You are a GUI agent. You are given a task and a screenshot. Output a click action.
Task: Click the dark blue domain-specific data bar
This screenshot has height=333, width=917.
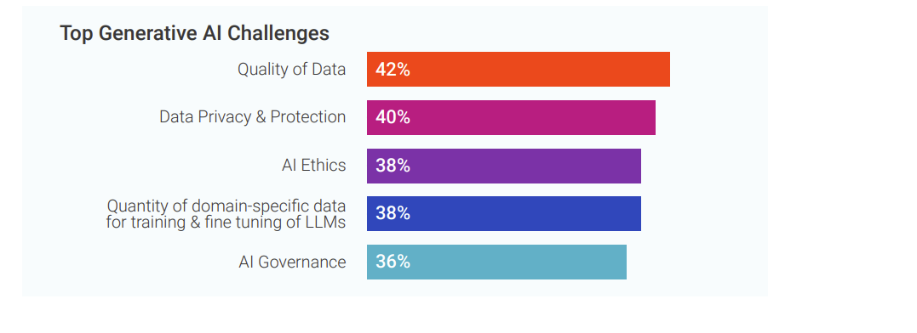pyautogui.click(x=504, y=213)
